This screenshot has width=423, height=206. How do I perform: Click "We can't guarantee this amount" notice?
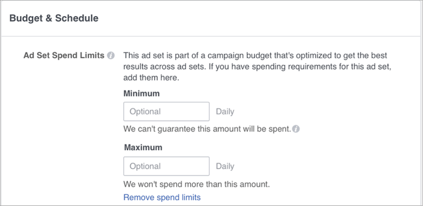[207, 129]
